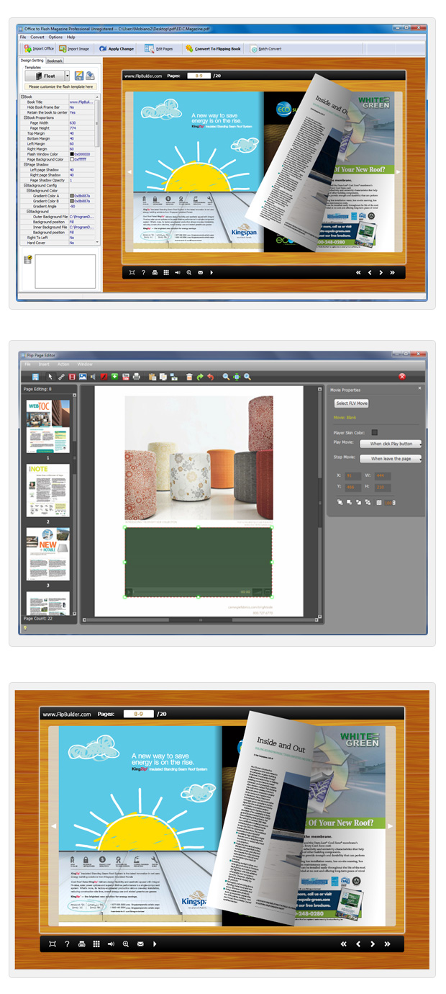Screen dimensions: 446x994
Task: Click the last page arrow in the Office to Flash preview
Action: (392, 272)
